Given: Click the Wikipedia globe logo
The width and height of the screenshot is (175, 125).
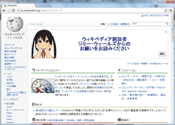Looking at the screenshot, I should tap(15, 24).
